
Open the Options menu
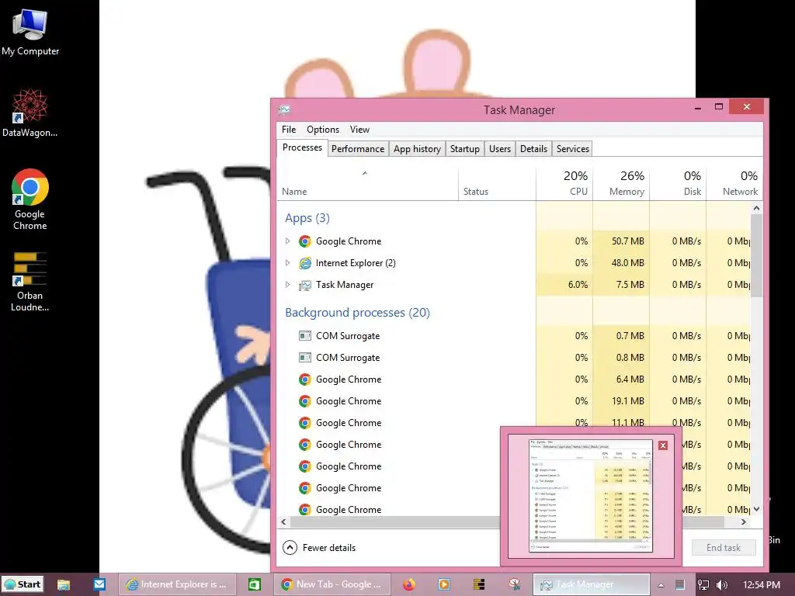point(323,130)
